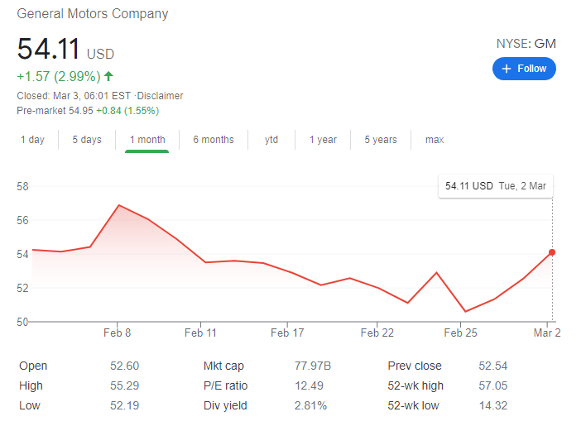Click the P/E ratio label

[225, 385]
